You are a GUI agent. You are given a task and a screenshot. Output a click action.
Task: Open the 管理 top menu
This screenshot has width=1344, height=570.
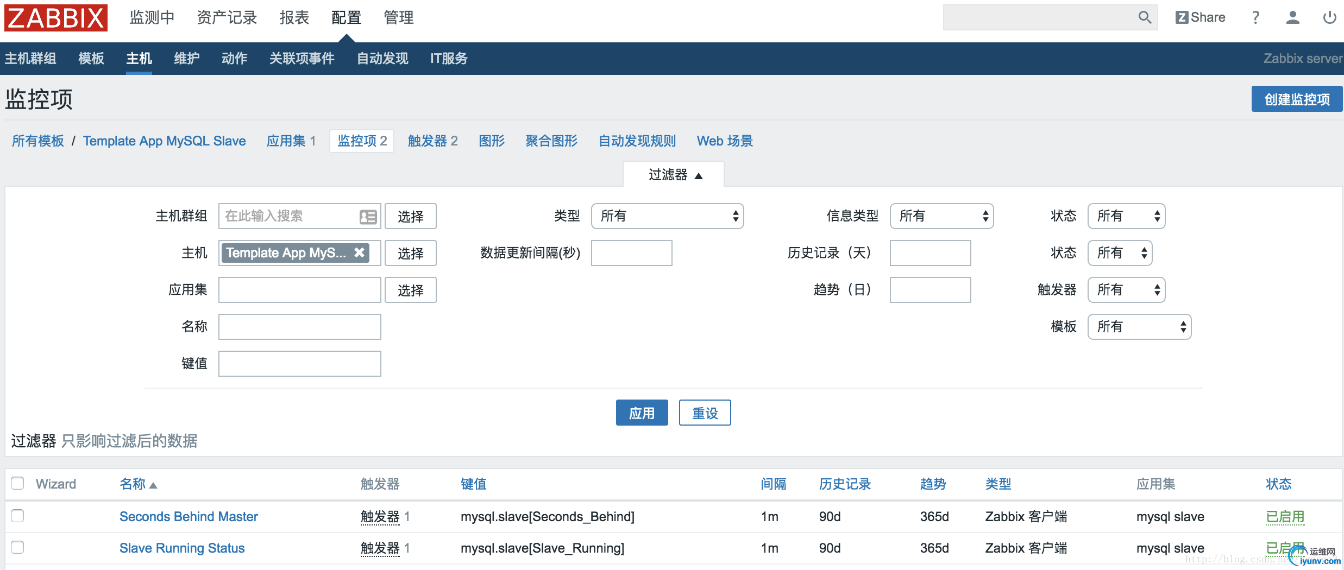[398, 18]
